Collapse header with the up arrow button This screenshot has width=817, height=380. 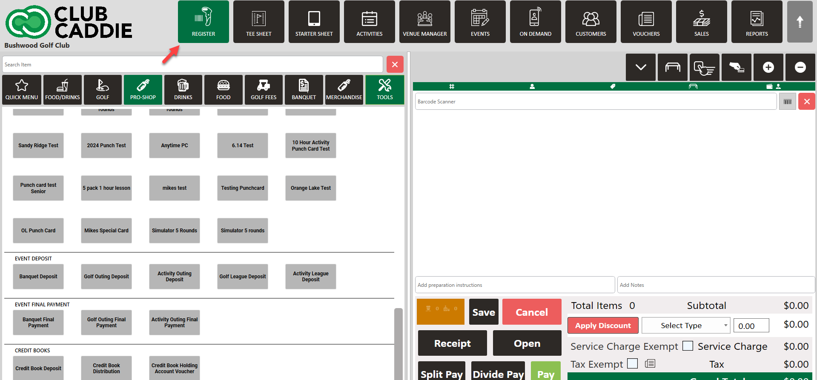click(x=800, y=22)
